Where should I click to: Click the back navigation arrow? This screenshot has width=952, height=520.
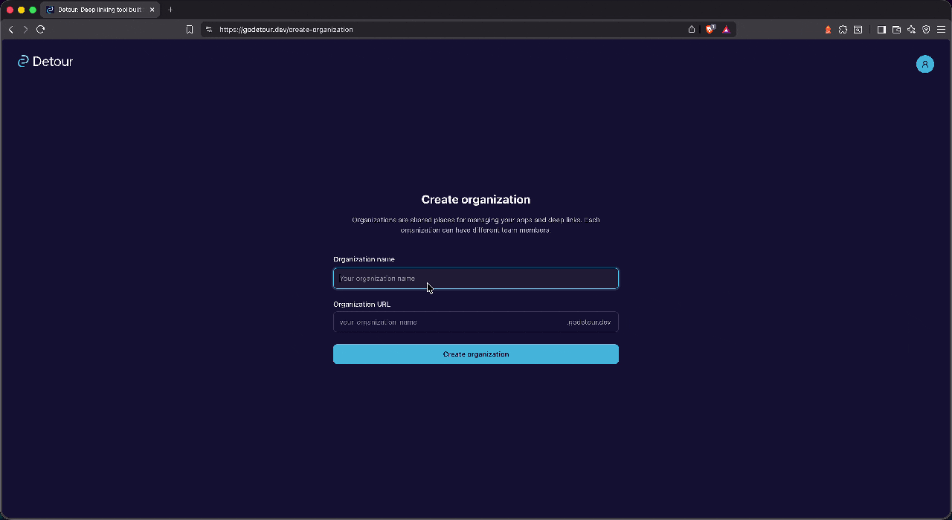point(10,29)
